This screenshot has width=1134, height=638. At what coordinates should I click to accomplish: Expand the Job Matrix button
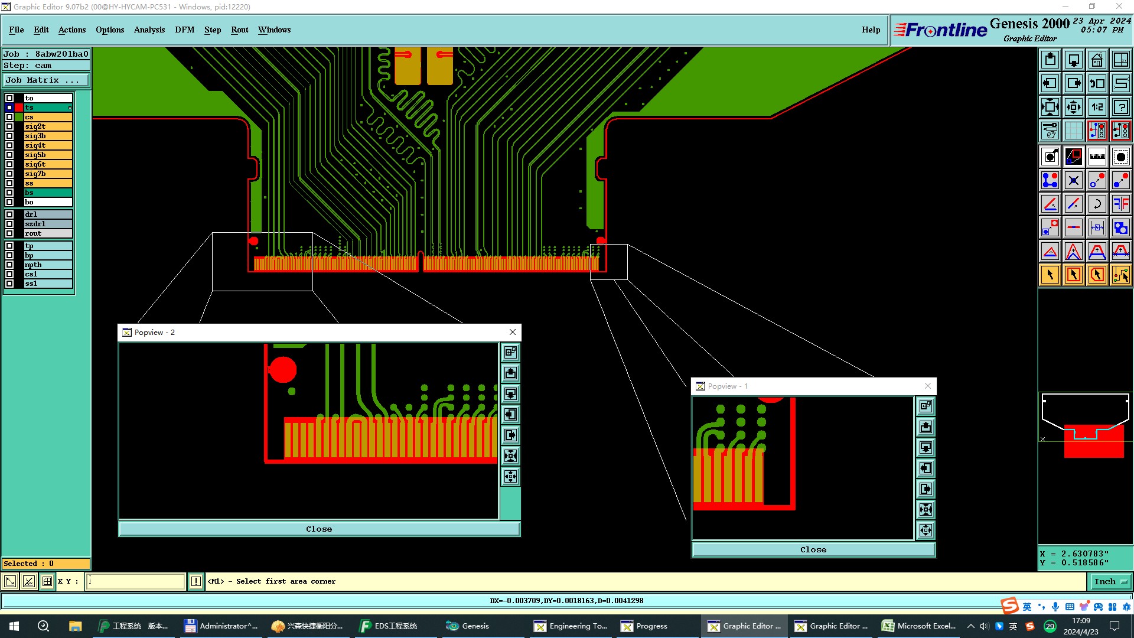[x=46, y=80]
